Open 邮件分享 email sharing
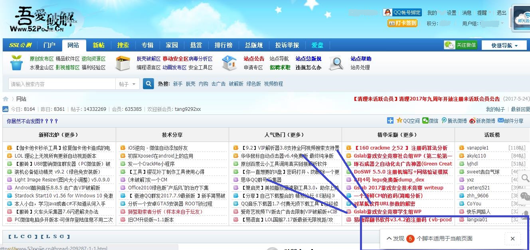The image size is (530, 250). (x=500, y=121)
